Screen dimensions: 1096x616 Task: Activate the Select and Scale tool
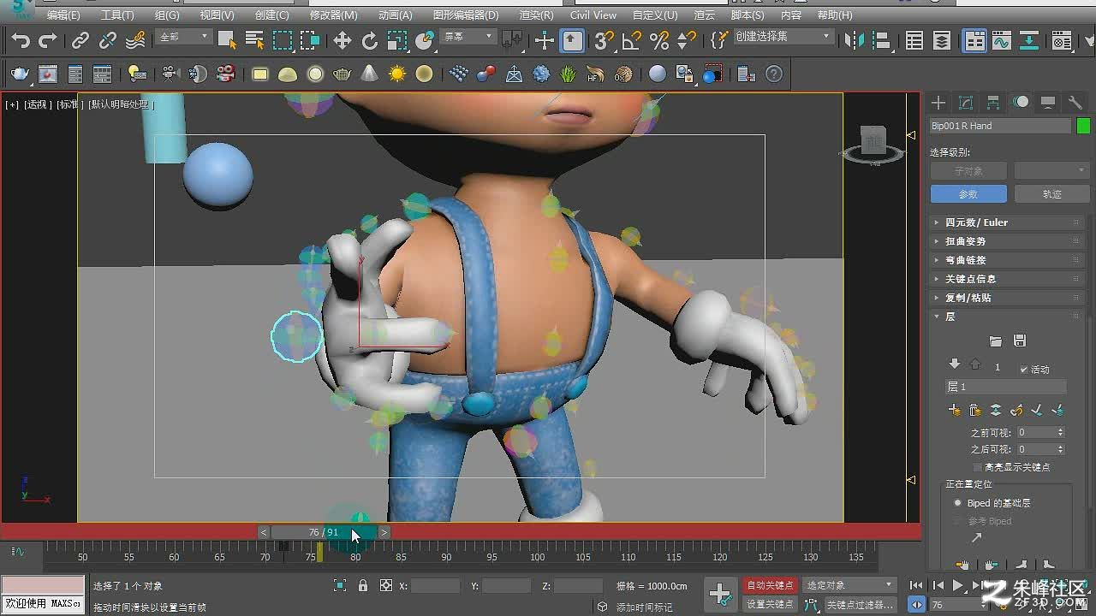[x=397, y=40]
